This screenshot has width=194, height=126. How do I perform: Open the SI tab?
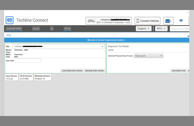click(x=52, y=29)
